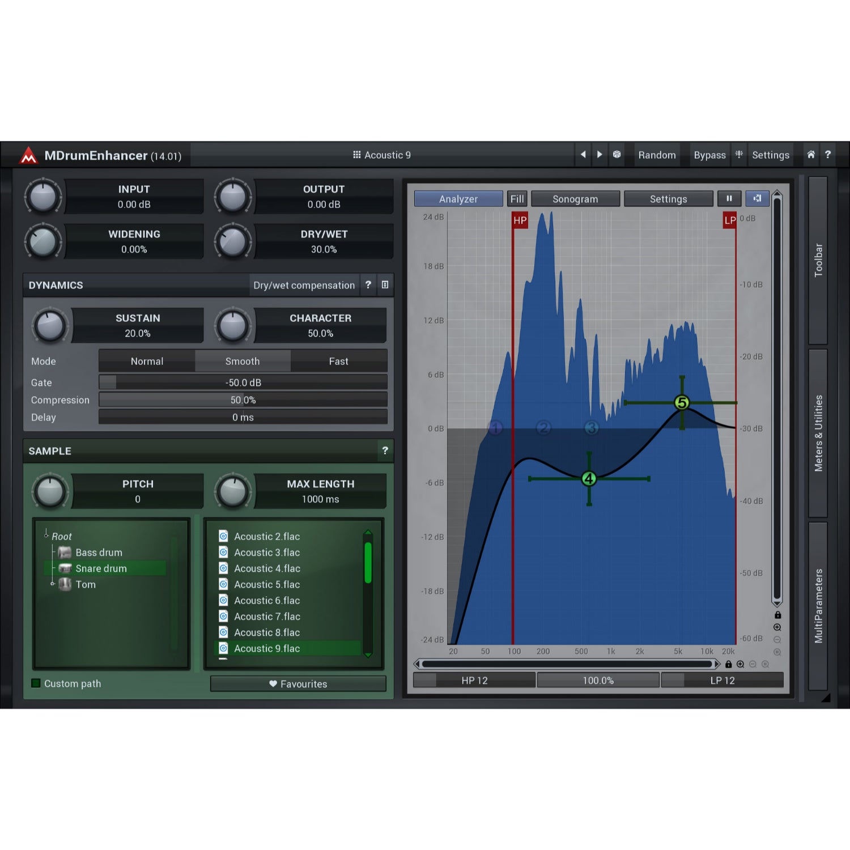Open help with title bar question mark
The height and width of the screenshot is (850, 850).
828,154
